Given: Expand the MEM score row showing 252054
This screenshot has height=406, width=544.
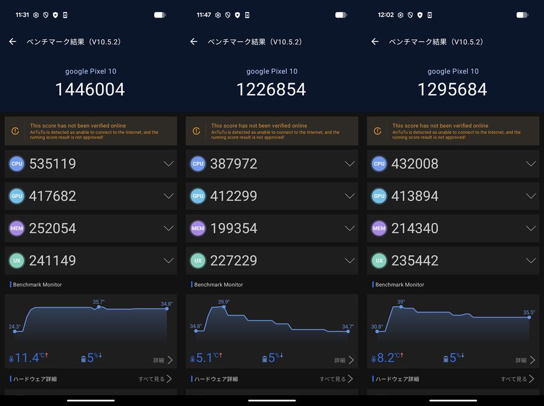Looking at the screenshot, I should pos(169,228).
